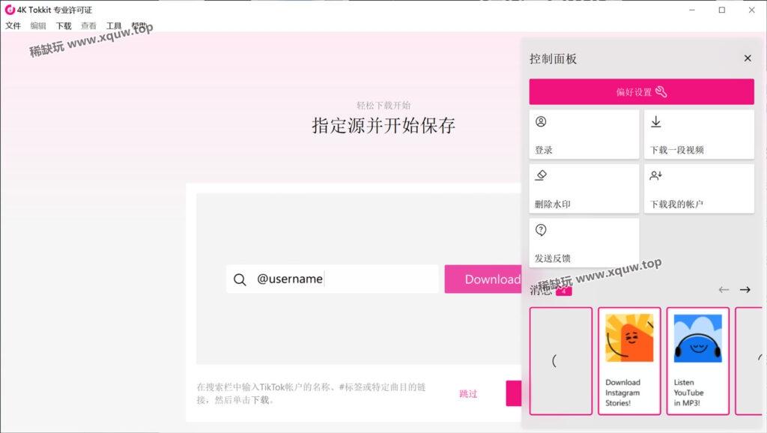Click the pink messages count badge
Screen dimensions: 767x433
tap(563, 291)
